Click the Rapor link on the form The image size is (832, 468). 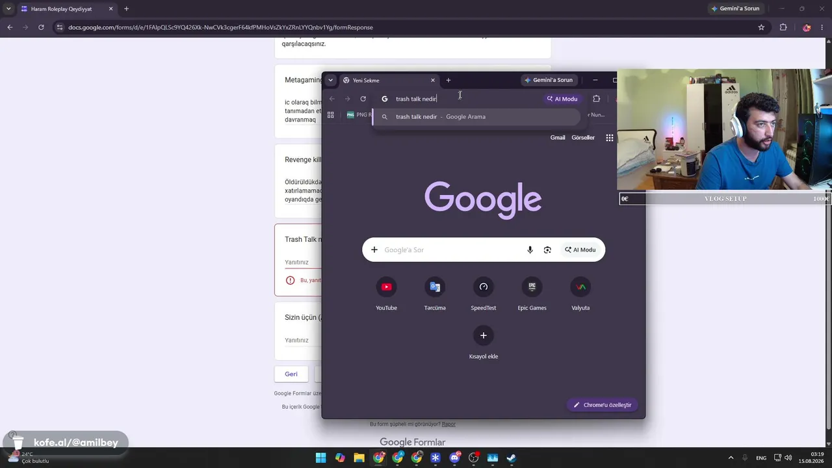(448, 424)
